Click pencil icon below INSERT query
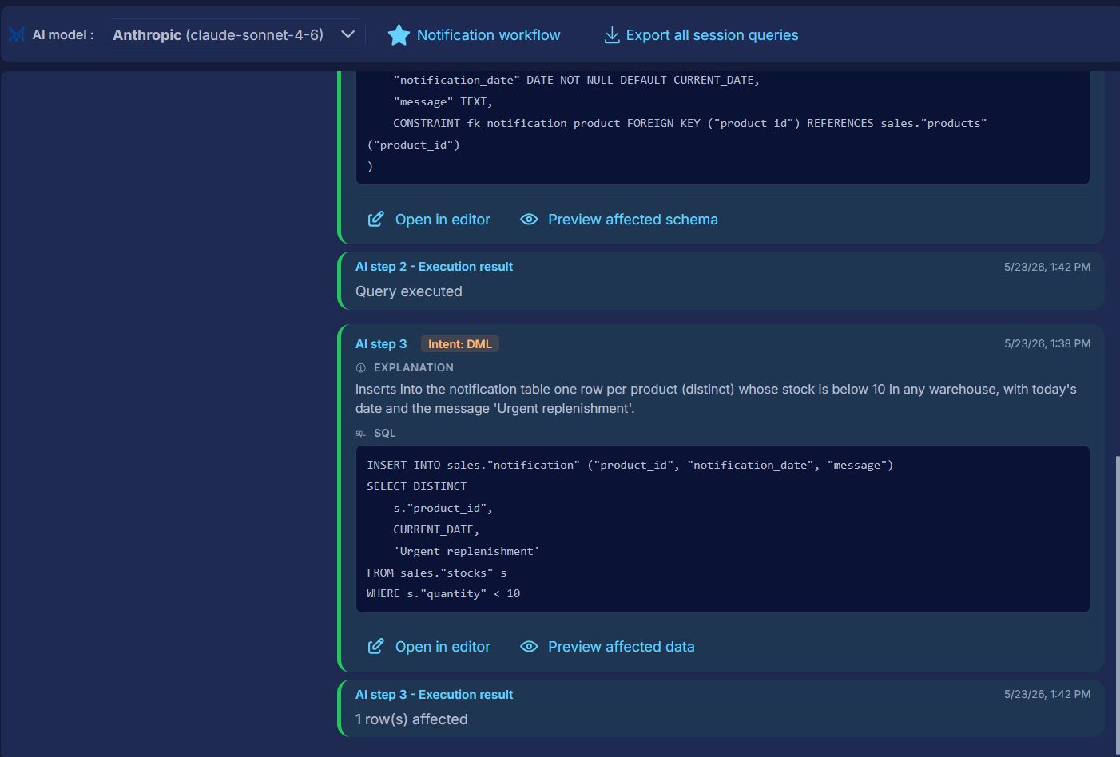 pos(375,647)
